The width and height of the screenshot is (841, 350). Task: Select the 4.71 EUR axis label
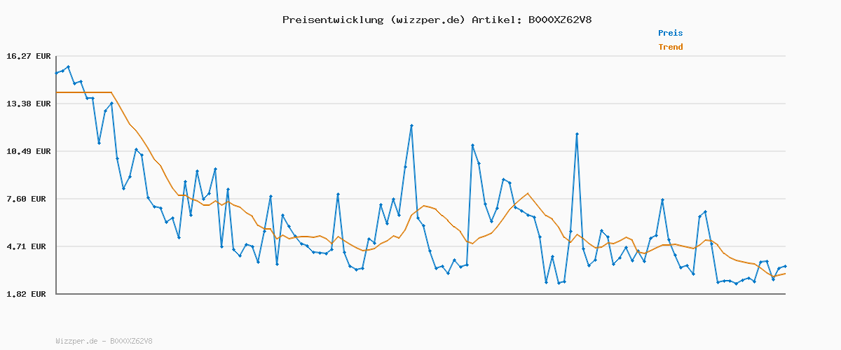tap(28, 246)
